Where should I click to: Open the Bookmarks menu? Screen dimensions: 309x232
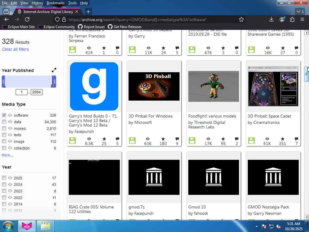tap(56, 3)
